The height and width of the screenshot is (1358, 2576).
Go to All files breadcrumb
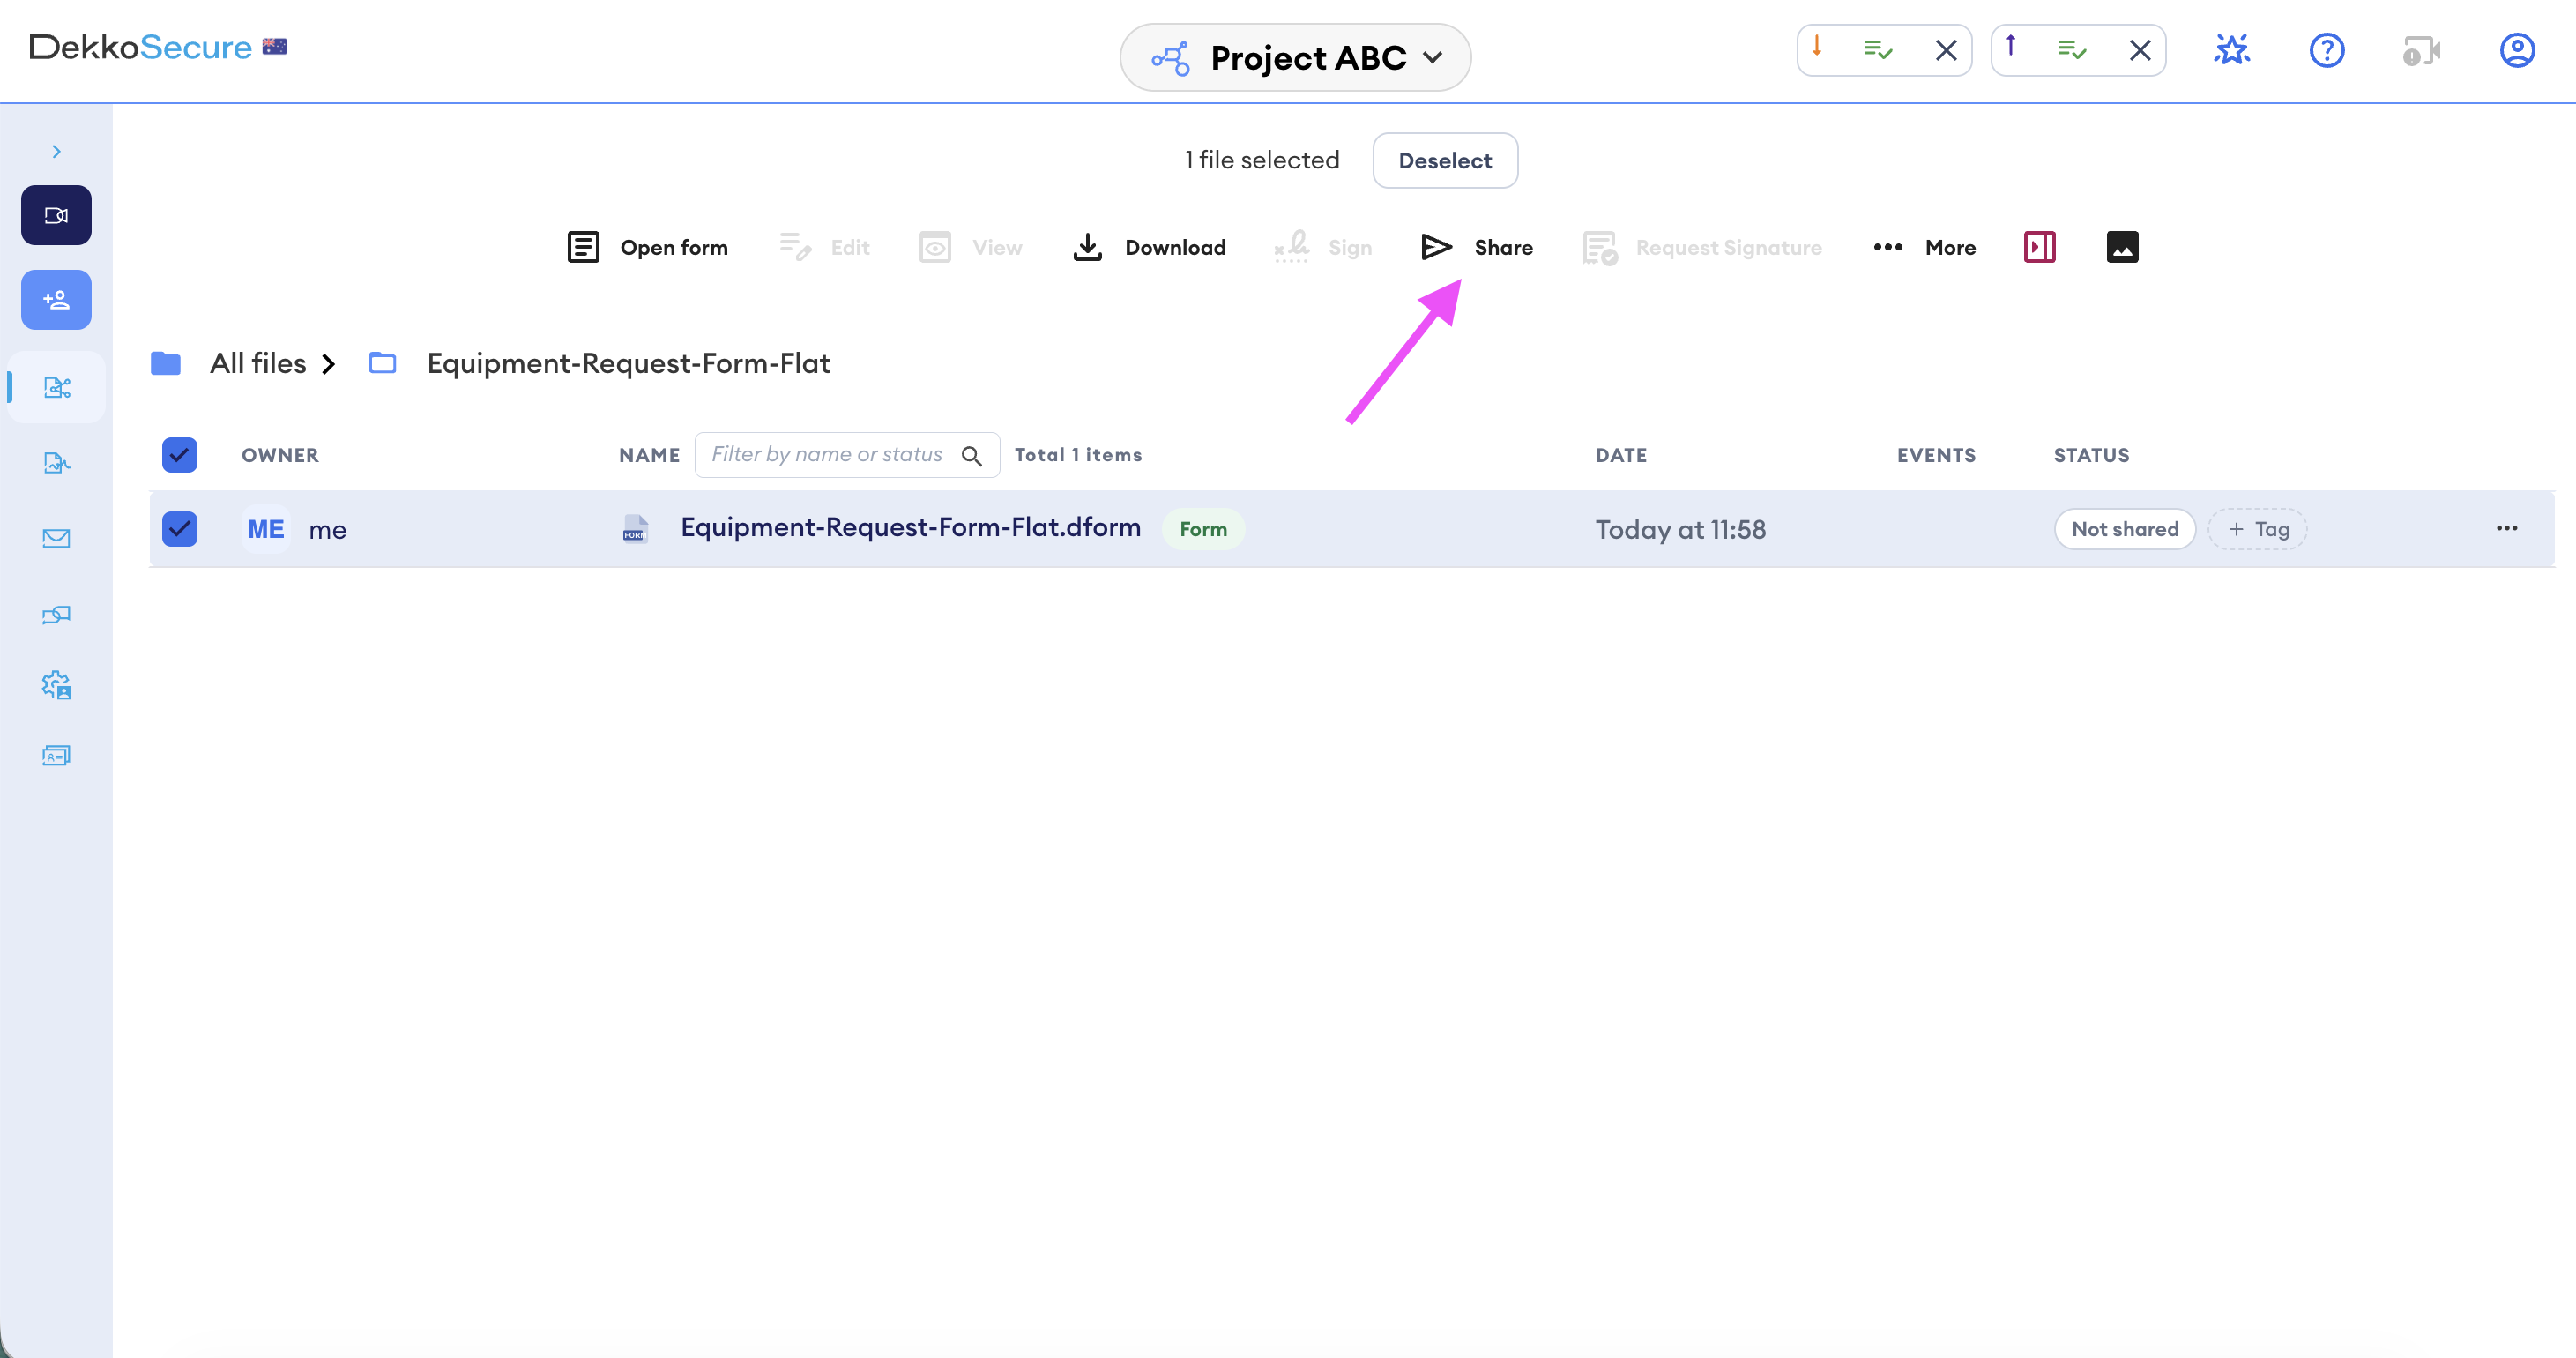pyautogui.click(x=258, y=363)
